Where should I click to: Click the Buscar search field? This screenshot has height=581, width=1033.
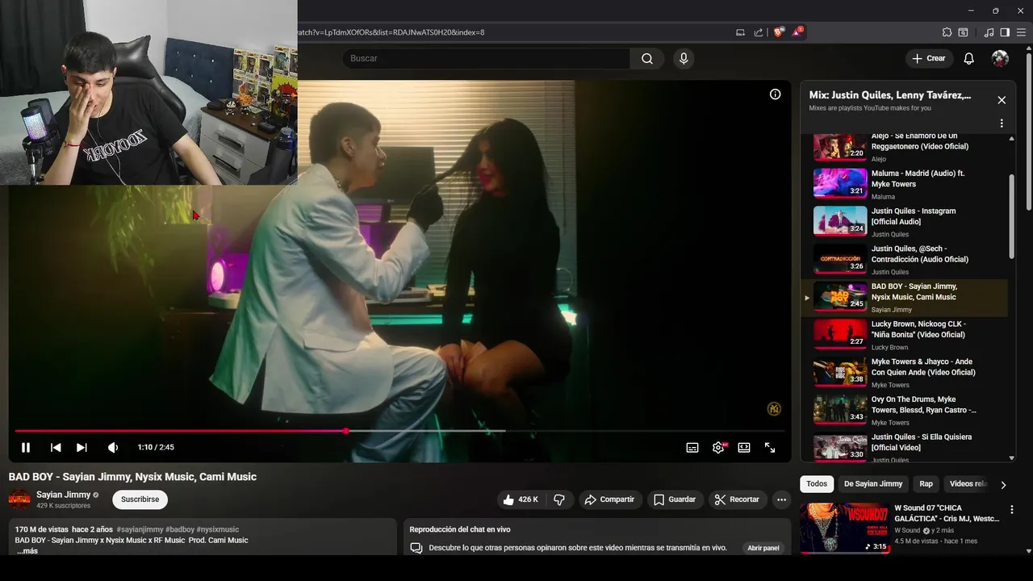(x=486, y=58)
